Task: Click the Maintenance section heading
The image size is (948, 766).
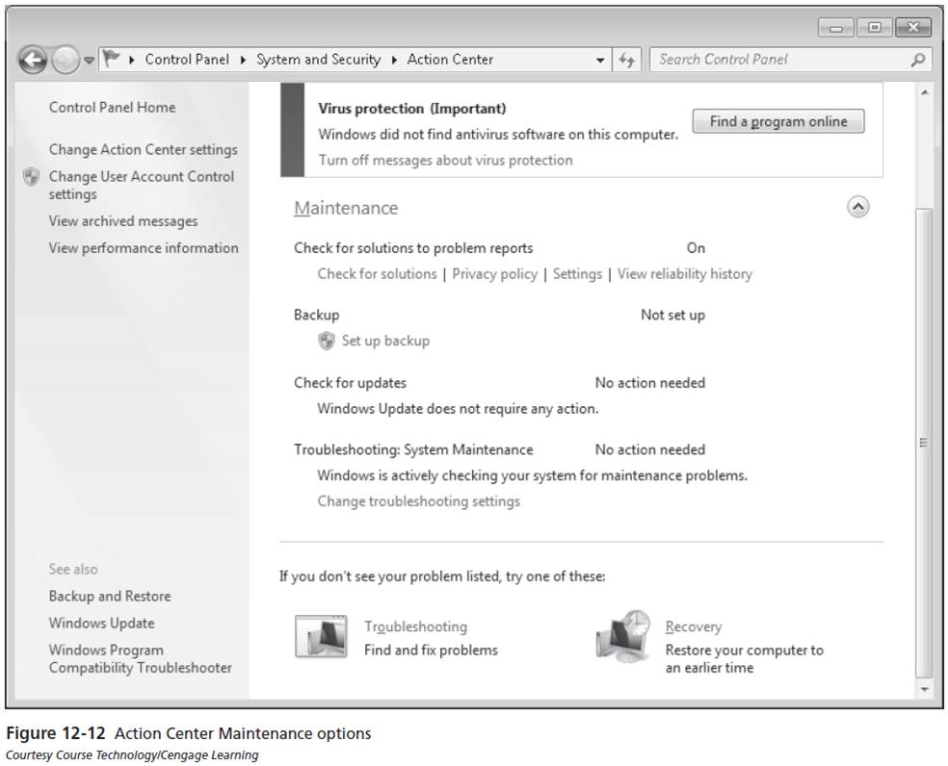Action: point(346,209)
